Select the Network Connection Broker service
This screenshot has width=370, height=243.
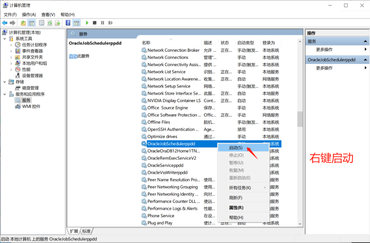[x=210, y=50]
